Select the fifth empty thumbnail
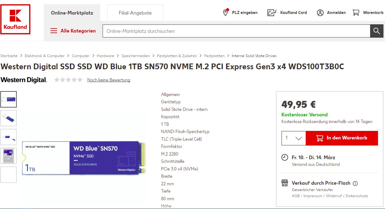The image size is (385, 209). (x=9, y=175)
